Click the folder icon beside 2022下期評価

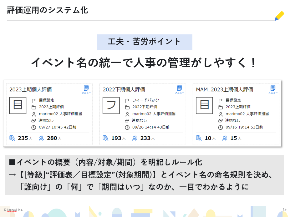click(x=127, y=107)
